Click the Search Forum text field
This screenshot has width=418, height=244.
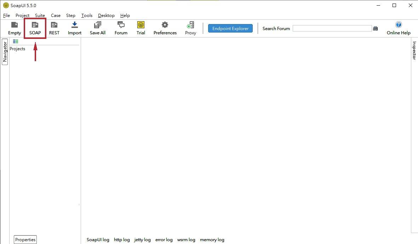332,28
